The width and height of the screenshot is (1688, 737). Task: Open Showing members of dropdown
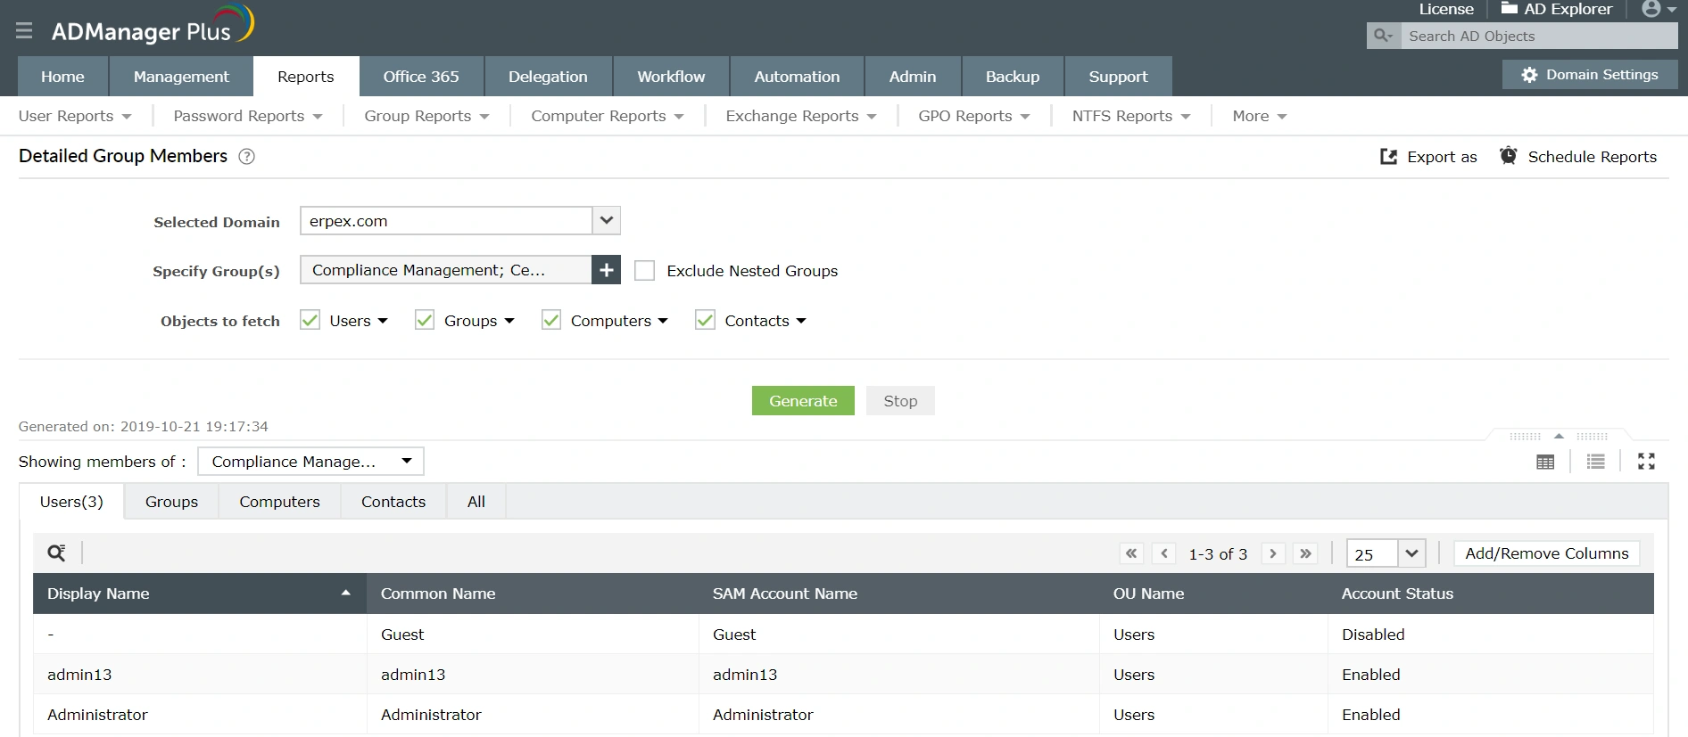coord(310,462)
